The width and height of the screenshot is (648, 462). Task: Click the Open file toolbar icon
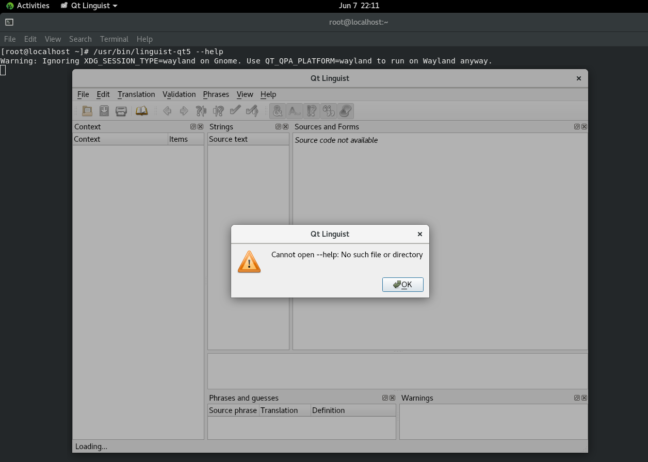87,111
